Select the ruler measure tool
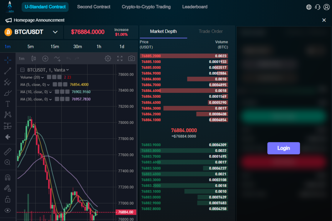This screenshot has width=332, height=221. click(x=8, y=151)
